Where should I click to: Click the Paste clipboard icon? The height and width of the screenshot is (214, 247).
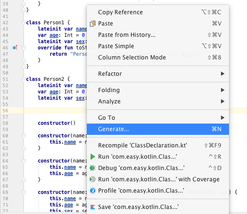pyautogui.click(x=93, y=23)
